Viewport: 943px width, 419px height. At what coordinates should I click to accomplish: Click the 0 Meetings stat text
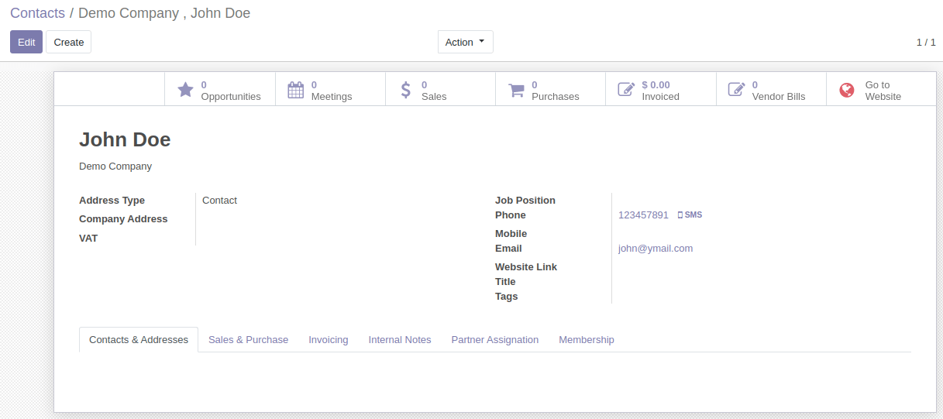tap(332, 91)
